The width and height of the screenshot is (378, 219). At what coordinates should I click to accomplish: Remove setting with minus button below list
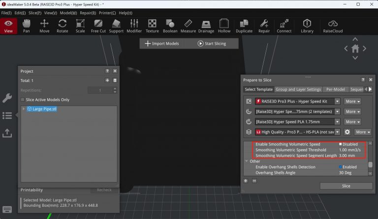coord(254,181)
